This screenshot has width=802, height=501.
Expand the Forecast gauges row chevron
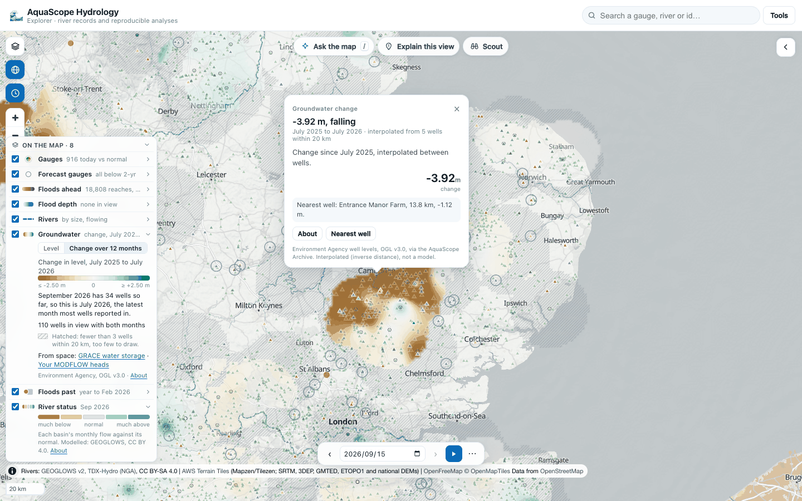coord(148,174)
